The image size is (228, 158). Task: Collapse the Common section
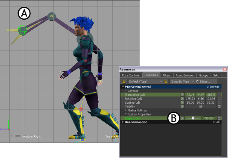click(126, 91)
